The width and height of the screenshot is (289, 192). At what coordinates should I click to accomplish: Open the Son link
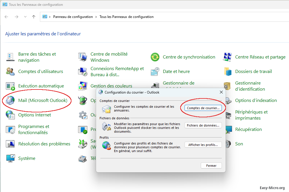pyautogui.click(x=239, y=144)
